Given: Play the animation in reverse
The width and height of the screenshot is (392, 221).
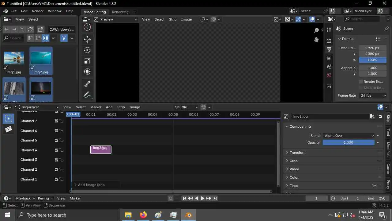Looking at the screenshot, I should pos(197,198).
